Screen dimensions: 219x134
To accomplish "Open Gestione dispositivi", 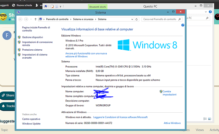I will tap(33, 37).
